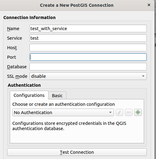Click the empty Database input field
The width and height of the screenshot is (156, 159).
click(88, 67)
